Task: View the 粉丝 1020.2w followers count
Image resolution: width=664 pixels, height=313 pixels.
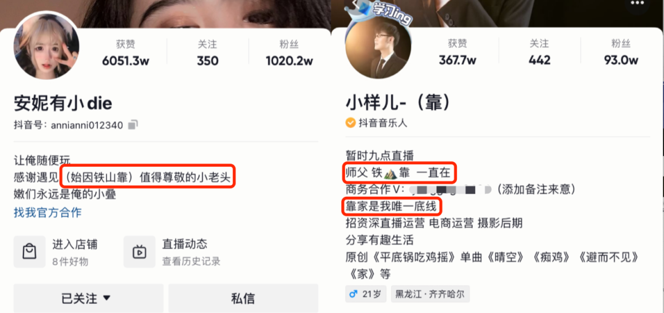Action: click(x=289, y=53)
